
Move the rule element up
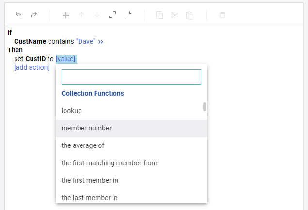coord(81,15)
